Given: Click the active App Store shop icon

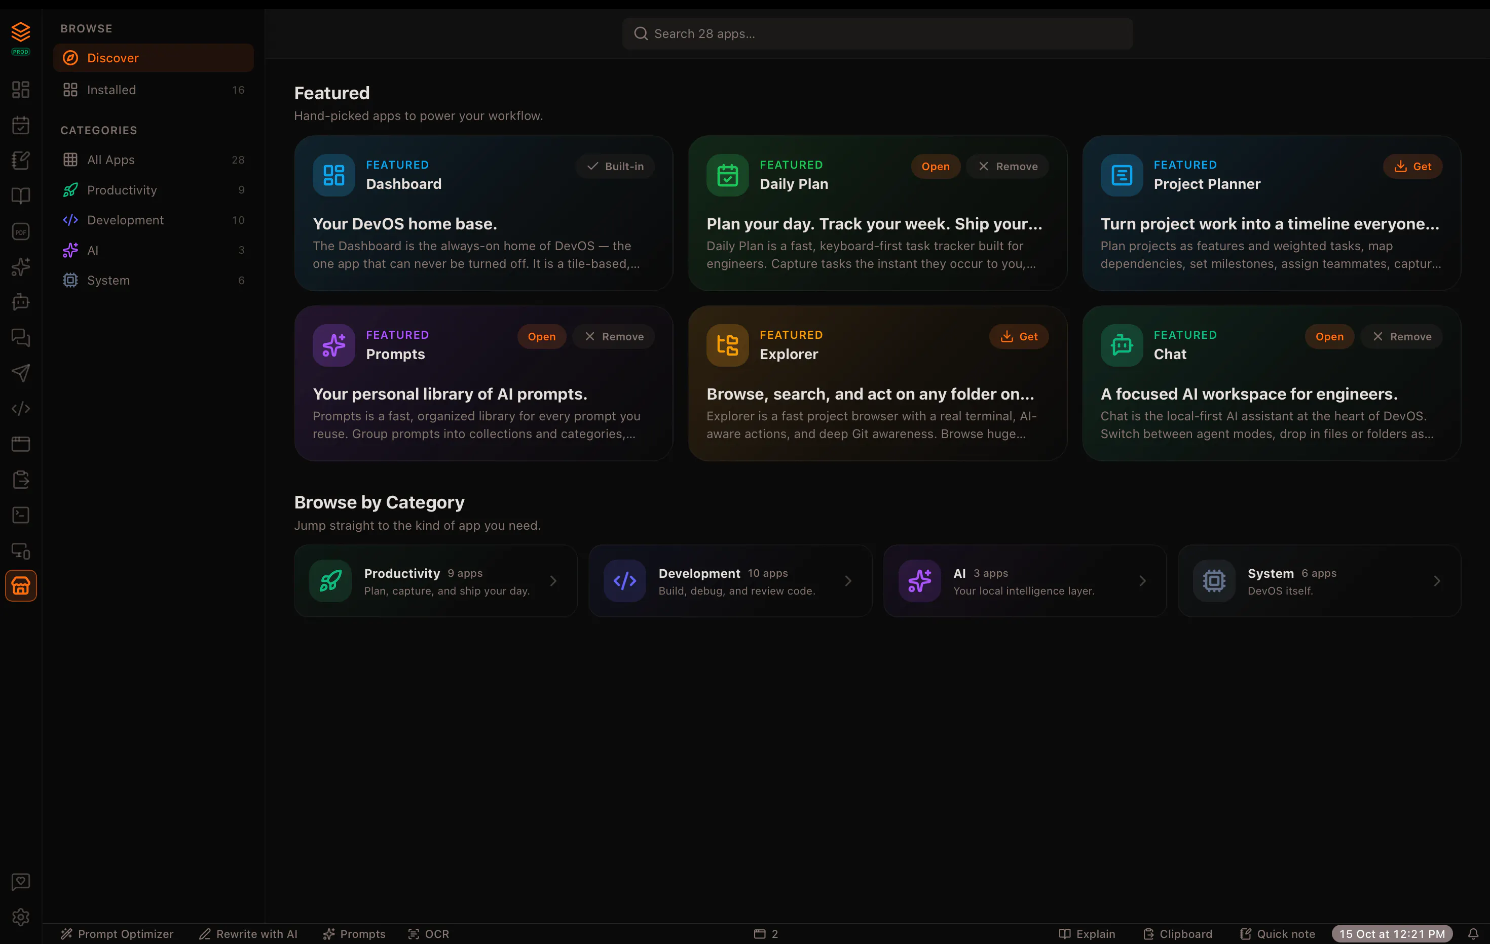Looking at the screenshot, I should click(x=20, y=585).
